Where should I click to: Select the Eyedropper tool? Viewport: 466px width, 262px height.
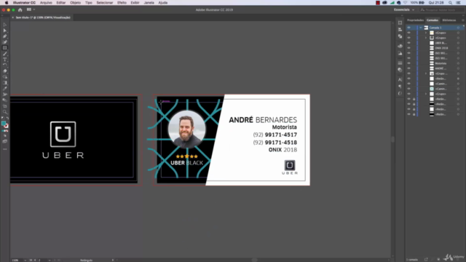pyautogui.click(x=5, y=89)
